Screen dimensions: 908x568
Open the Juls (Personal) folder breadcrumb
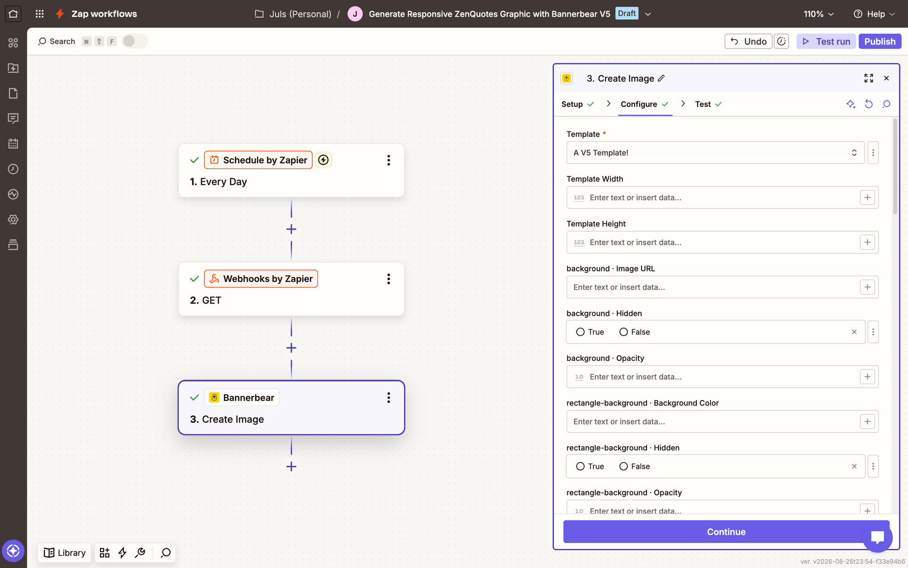[293, 14]
